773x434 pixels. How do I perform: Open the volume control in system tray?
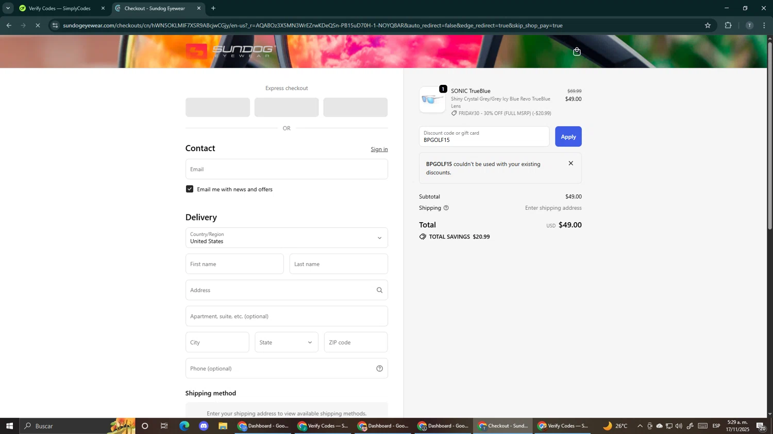[679, 426]
